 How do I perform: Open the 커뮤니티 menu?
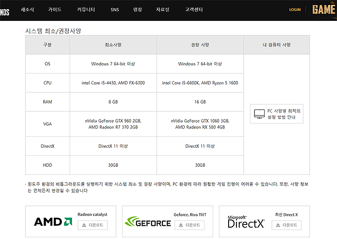tap(86, 10)
